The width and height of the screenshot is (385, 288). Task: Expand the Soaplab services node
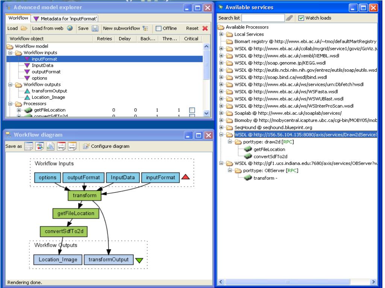(x=221, y=113)
